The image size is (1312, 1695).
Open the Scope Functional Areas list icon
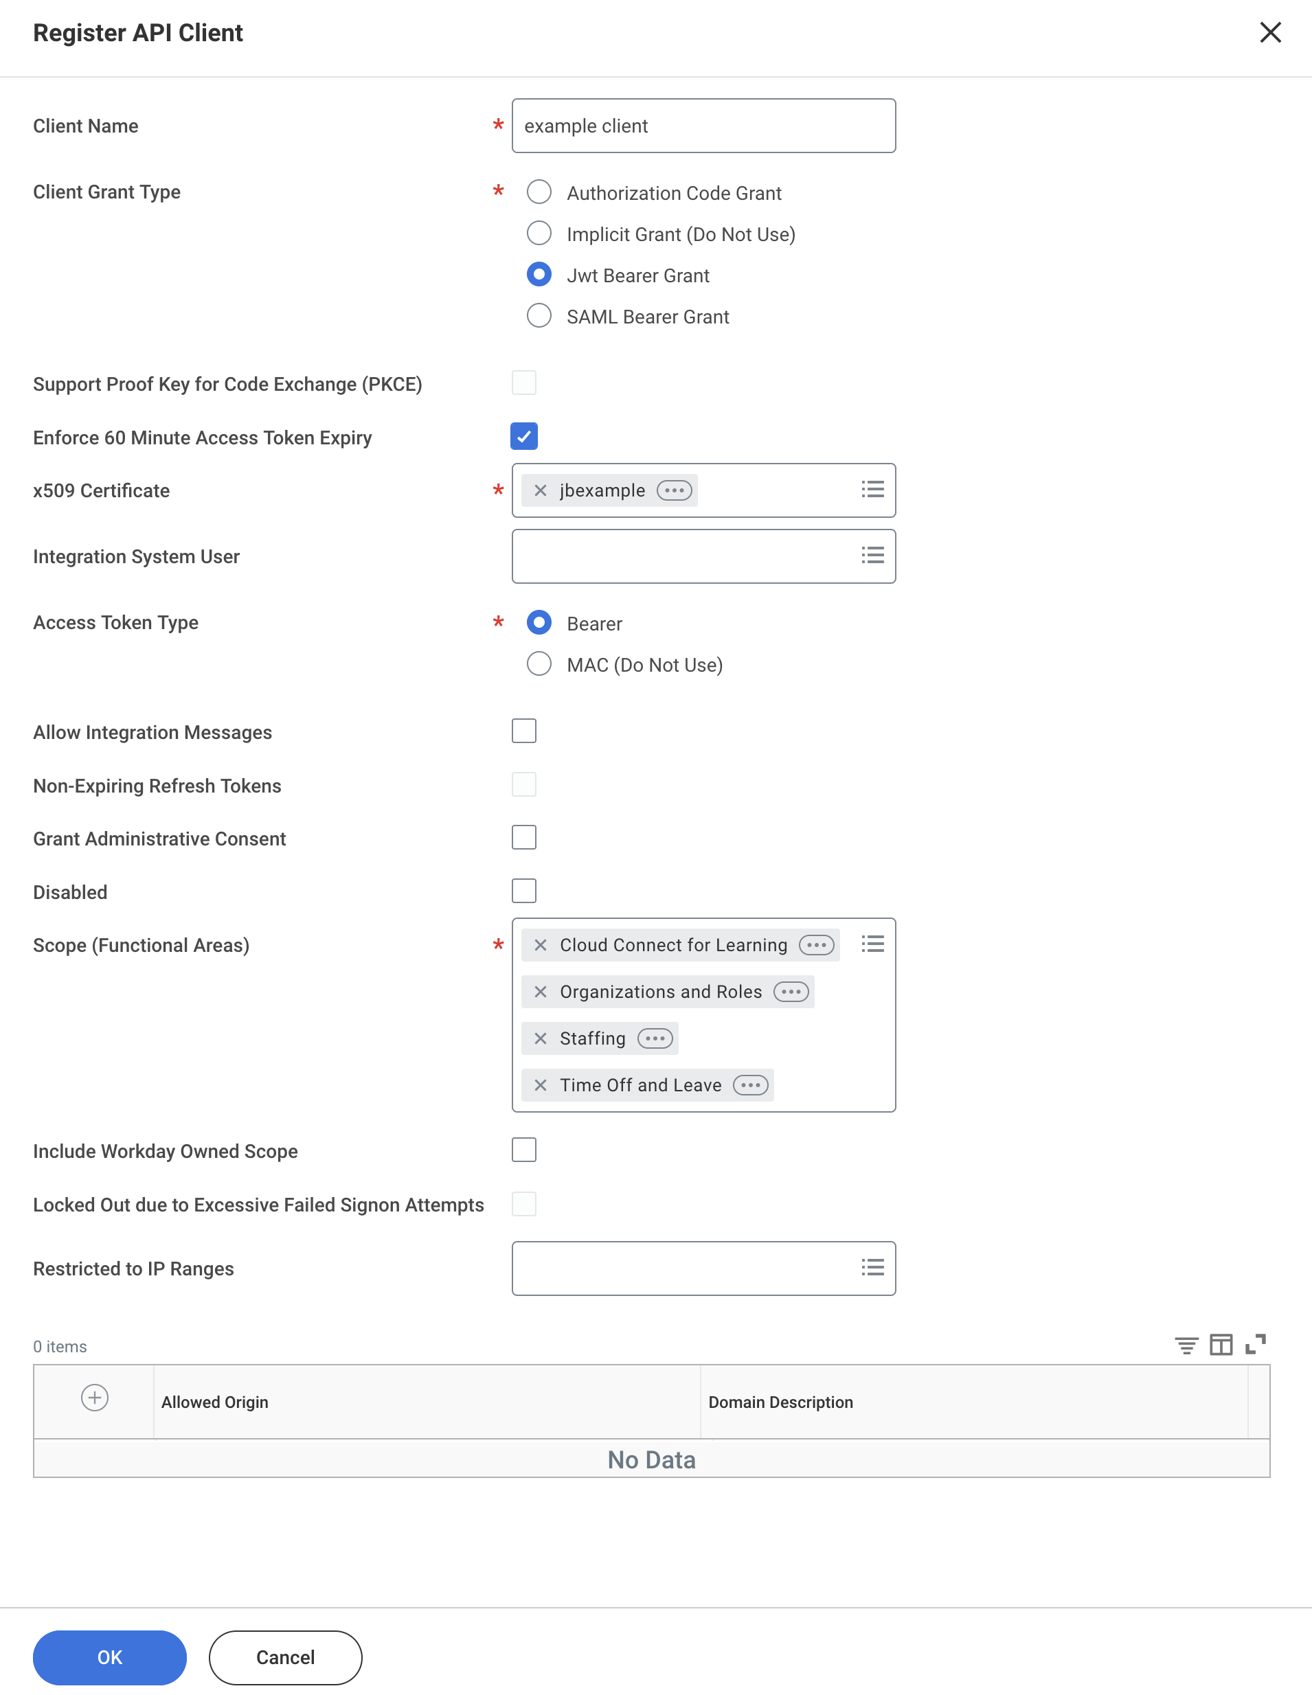[x=872, y=944]
